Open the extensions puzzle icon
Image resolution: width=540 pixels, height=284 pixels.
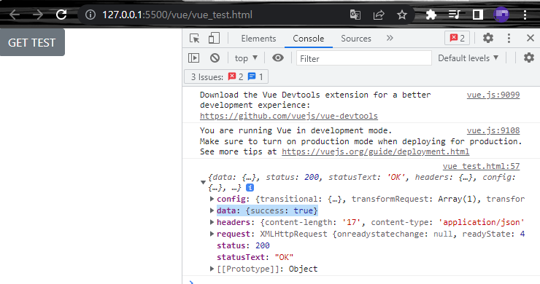point(431,15)
